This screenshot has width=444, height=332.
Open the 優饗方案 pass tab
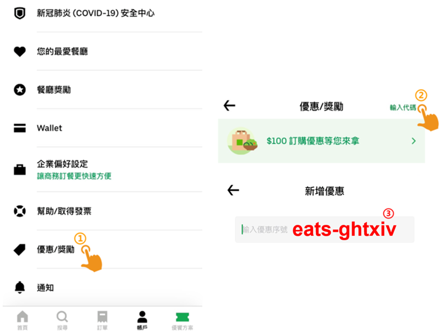point(182,320)
